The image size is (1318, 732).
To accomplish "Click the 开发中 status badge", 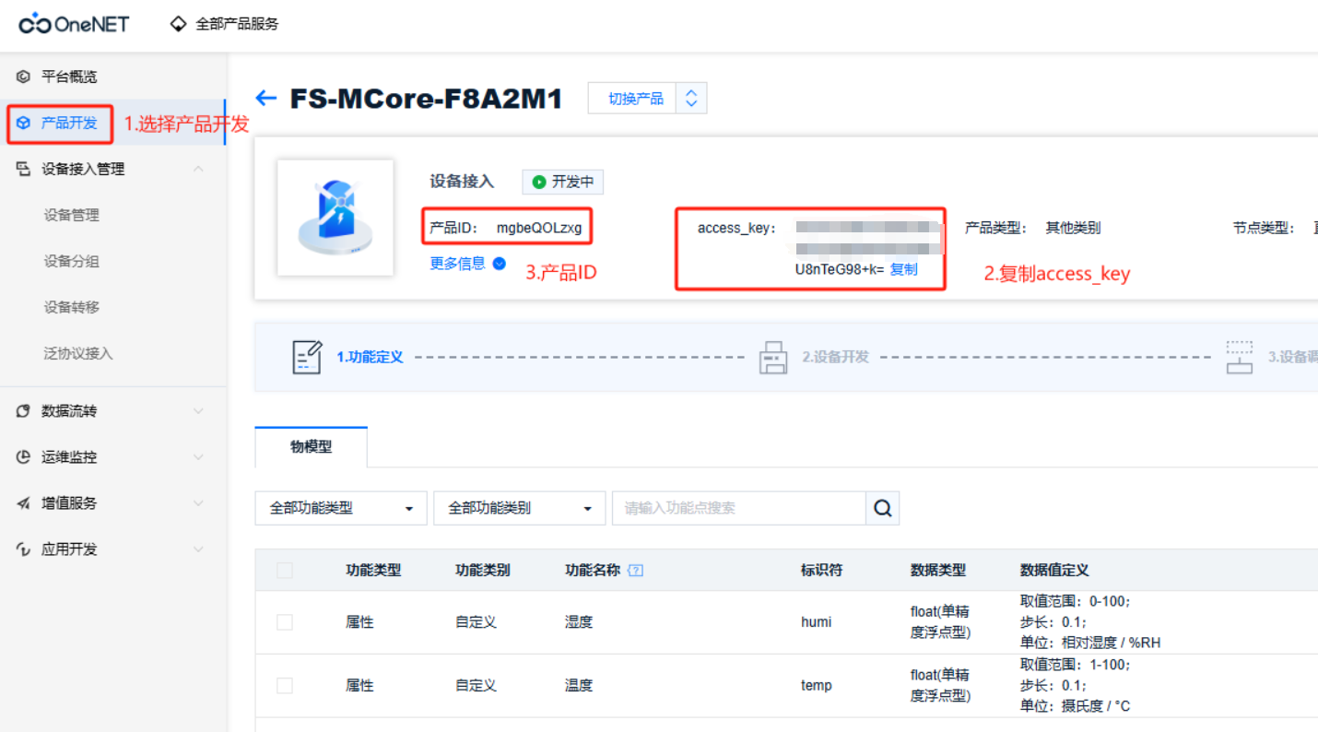I will coord(562,182).
